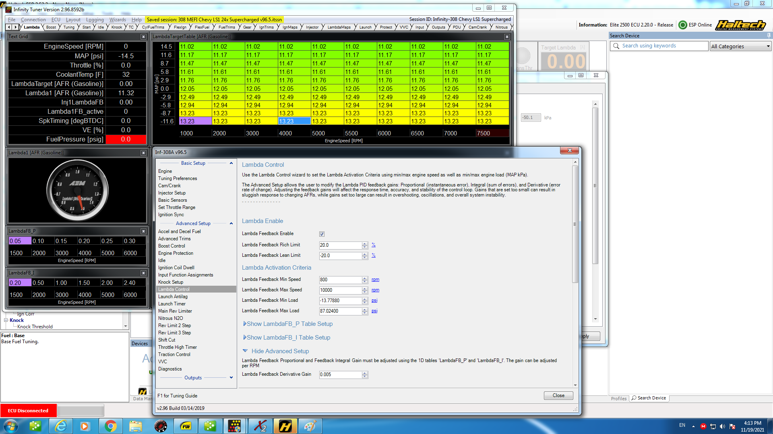
Task: Select the Knock Threshold tree item
Action: (x=35, y=327)
